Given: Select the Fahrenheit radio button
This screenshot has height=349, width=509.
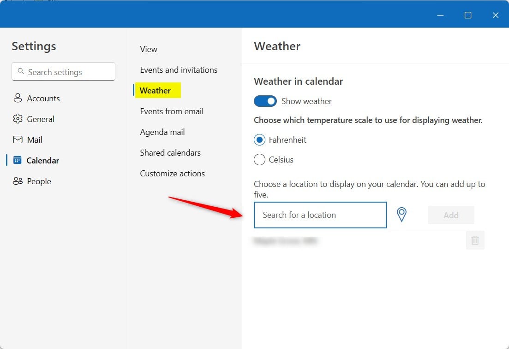Looking at the screenshot, I should pyautogui.click(x=259, y=140).
